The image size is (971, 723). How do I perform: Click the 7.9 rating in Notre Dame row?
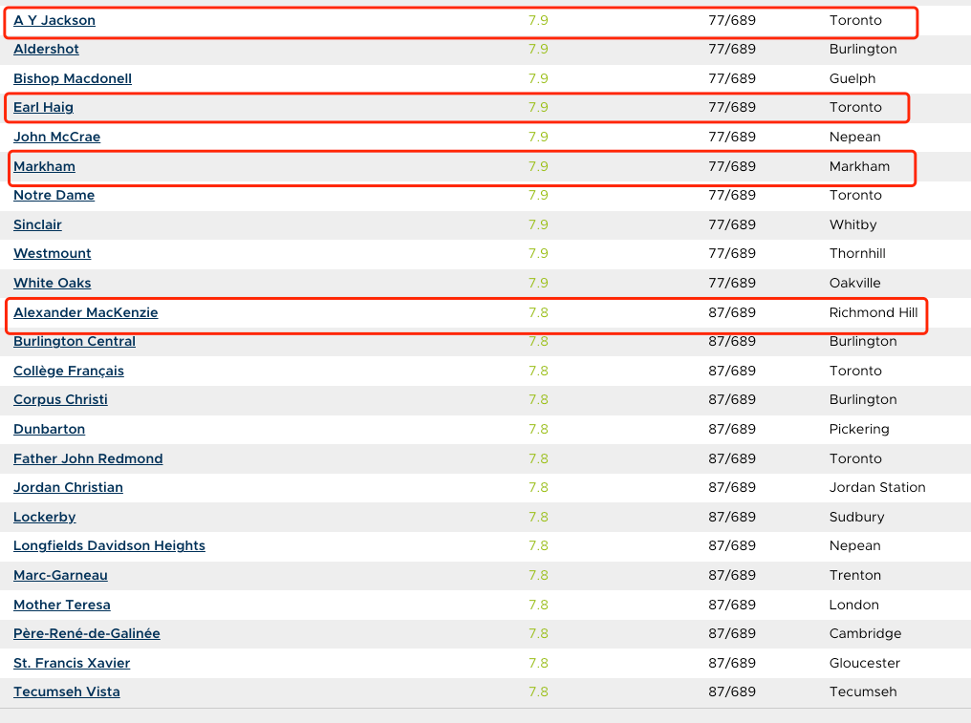coord(538,195)
